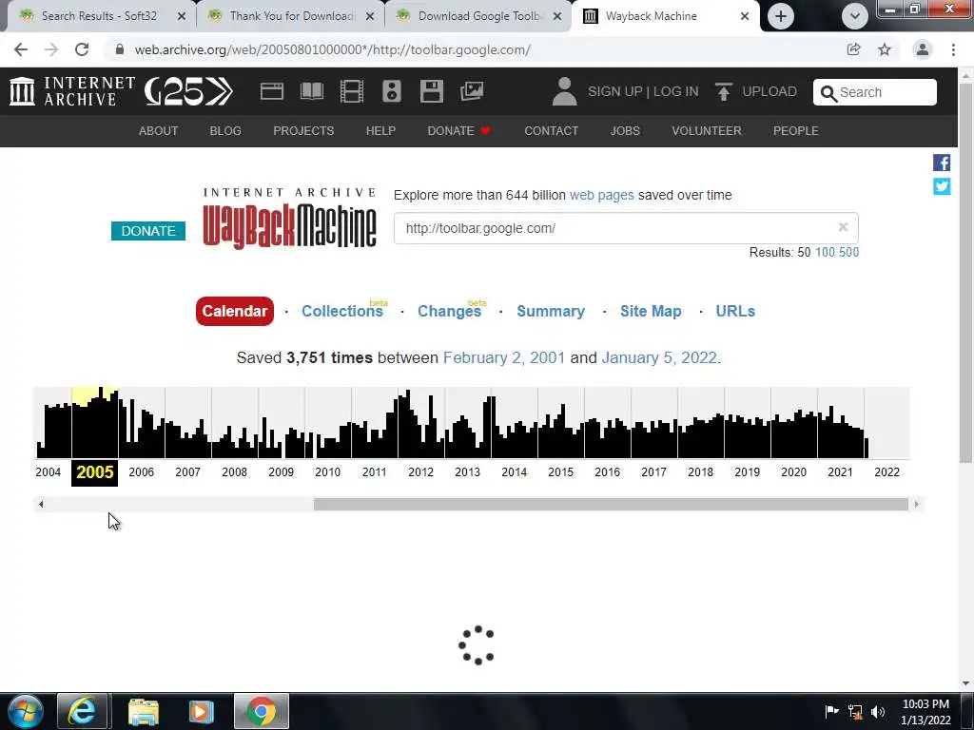Go back in Chrome

coord(21,49)
